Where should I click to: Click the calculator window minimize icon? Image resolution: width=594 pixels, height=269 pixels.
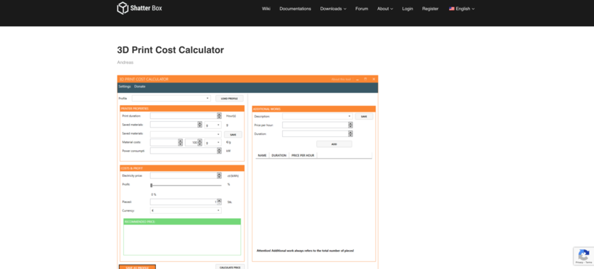coord(358,79)
